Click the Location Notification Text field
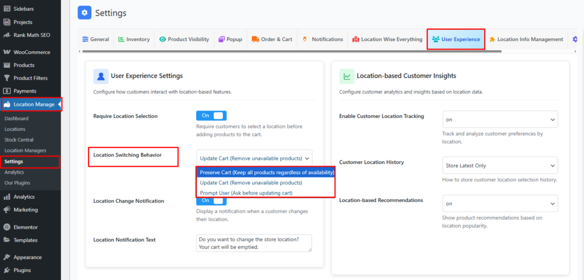 pos(253,243)
